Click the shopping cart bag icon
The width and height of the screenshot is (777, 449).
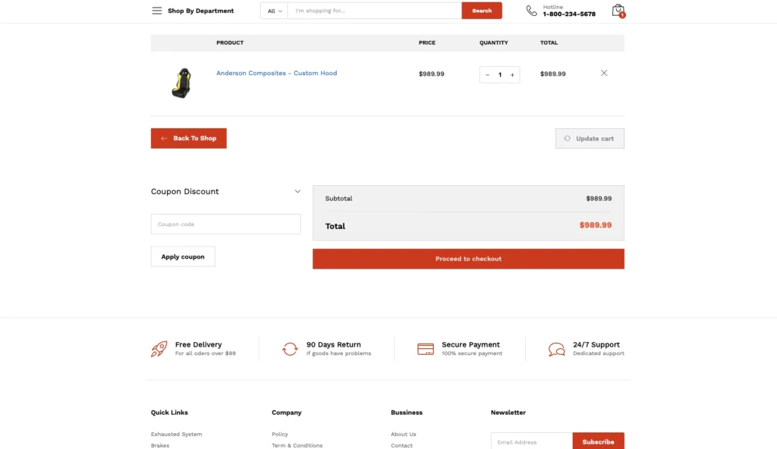pos(618,11)
